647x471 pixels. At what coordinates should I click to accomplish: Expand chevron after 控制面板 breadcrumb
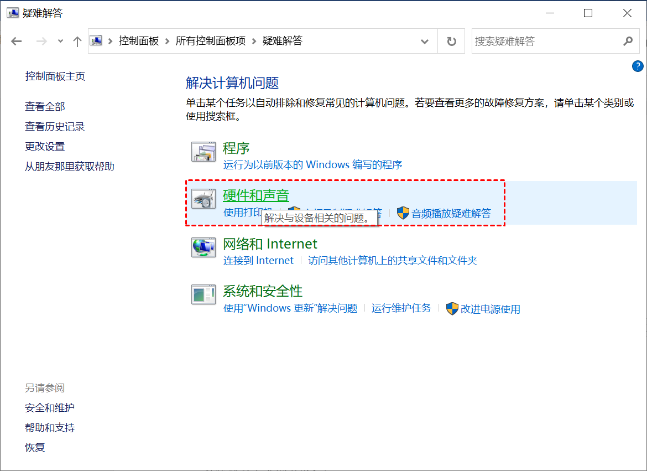pyautogui.click(x=167, y=41)
